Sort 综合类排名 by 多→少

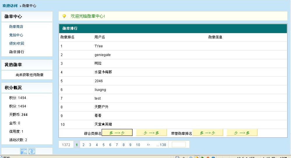click(x=117, y=133)
